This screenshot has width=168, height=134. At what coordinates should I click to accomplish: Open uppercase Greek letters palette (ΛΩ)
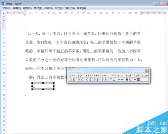pyautogui.click(x=145, y=76)
